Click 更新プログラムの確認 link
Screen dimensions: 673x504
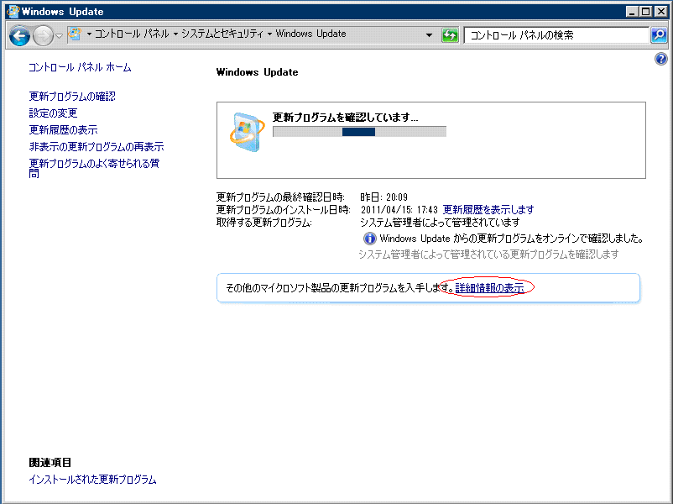pos(72,97)
